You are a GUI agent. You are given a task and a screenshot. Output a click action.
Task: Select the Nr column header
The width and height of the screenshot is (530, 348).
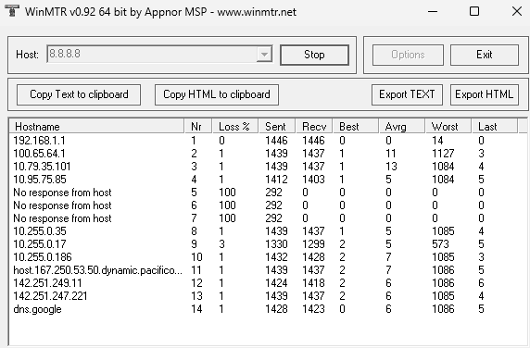click(198, 127)
